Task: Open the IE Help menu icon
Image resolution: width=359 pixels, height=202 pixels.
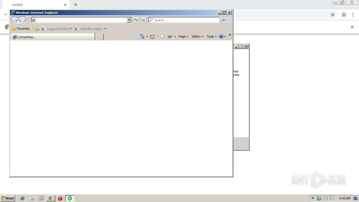Action: pyautogui.click(x=222, y=36)
